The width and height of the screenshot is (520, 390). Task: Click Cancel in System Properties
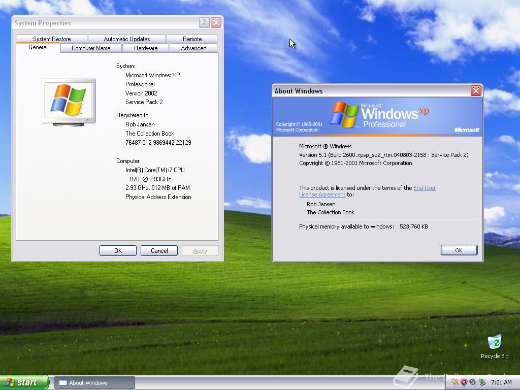pyautogui.click(x=159, y=251)
